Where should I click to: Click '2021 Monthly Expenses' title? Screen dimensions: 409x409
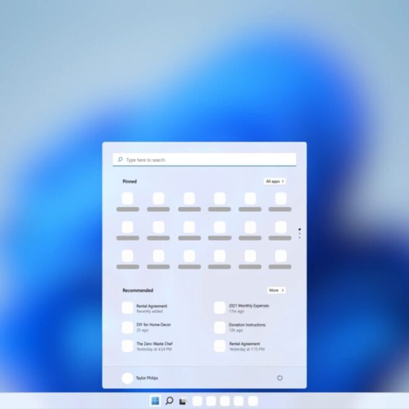click(x=249, y=306)
